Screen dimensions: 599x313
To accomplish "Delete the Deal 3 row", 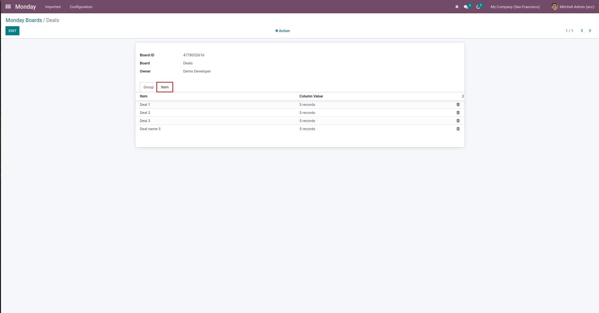I will point(458,121).
